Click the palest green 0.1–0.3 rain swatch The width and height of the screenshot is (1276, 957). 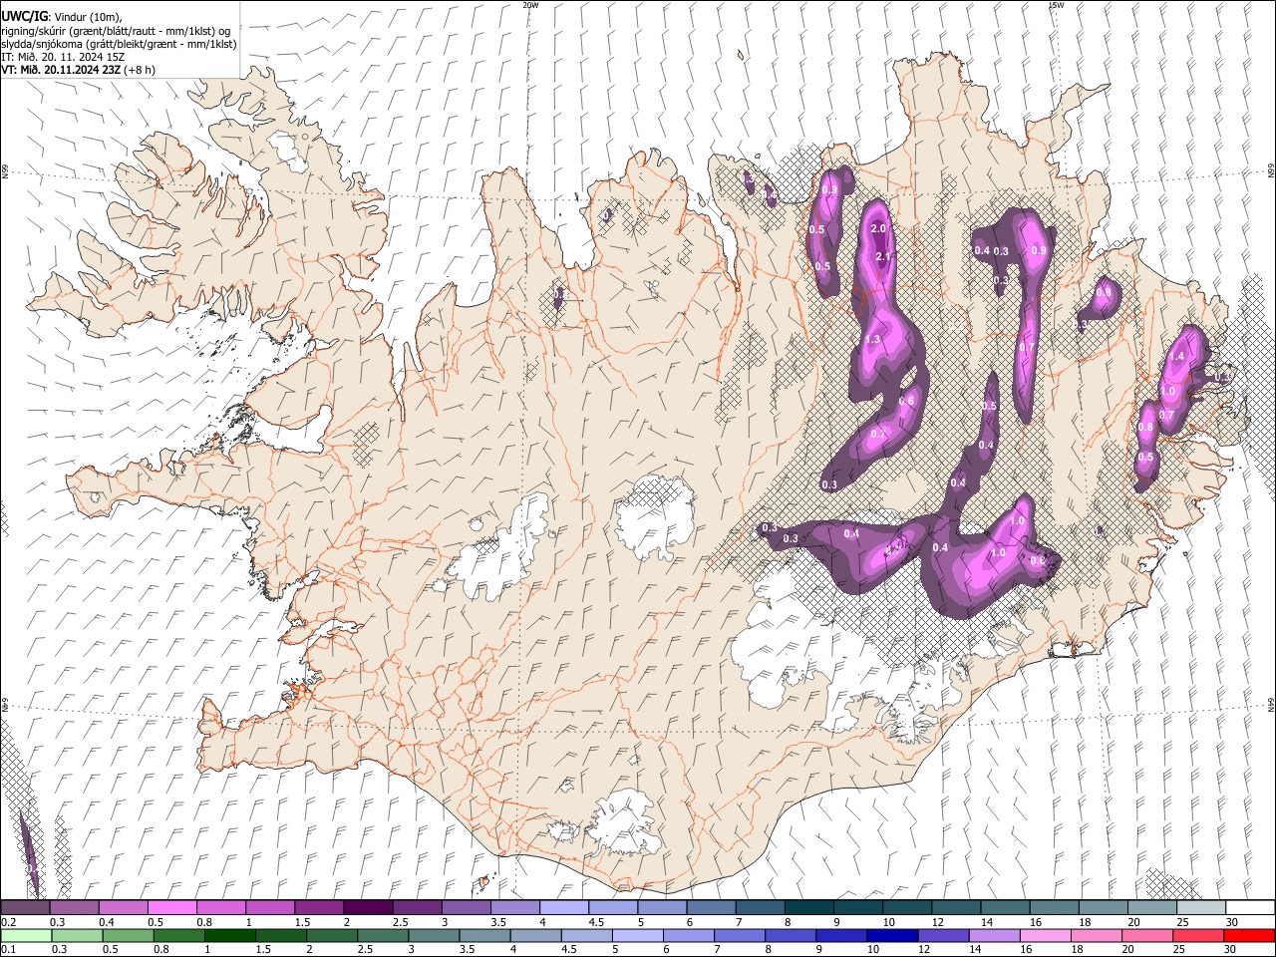26,935
